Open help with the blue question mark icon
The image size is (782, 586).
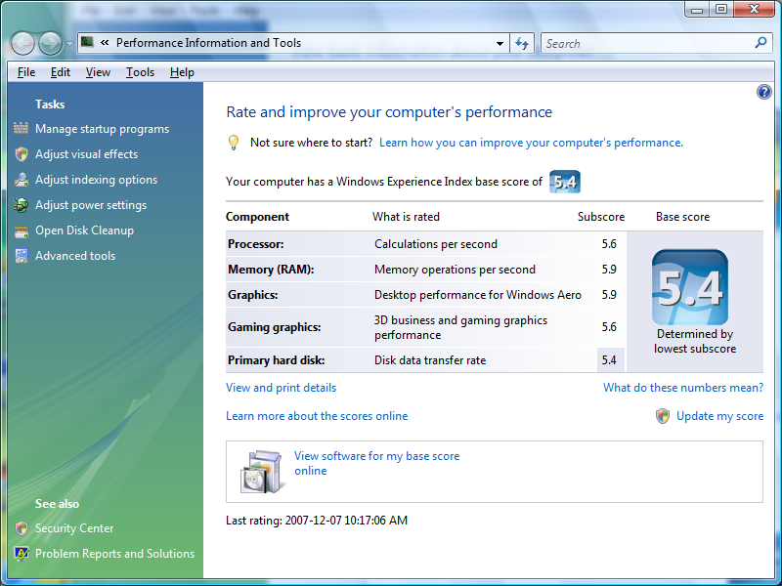coord(763,92)
